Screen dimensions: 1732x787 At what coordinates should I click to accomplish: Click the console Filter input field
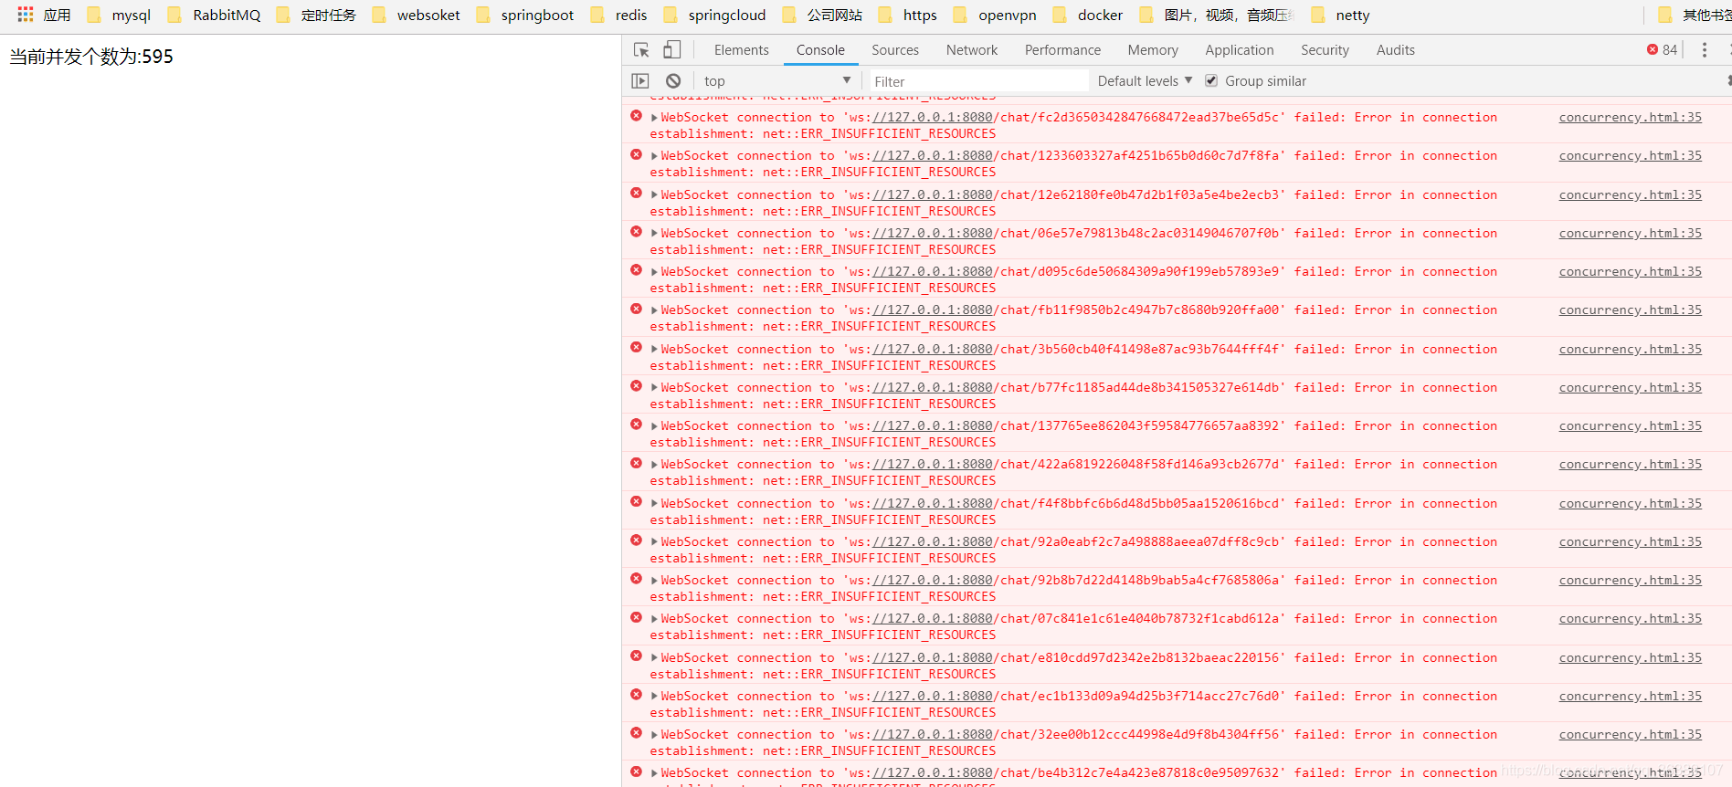[x=978, y=81]
